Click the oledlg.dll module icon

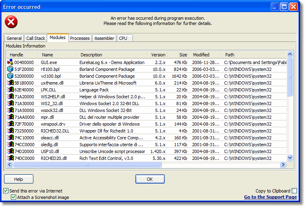tap(10, 145)
